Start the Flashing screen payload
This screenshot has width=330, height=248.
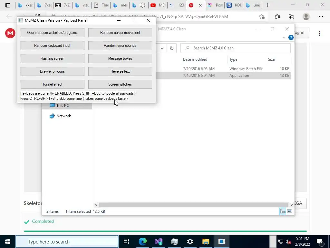[x=53, y=58]
